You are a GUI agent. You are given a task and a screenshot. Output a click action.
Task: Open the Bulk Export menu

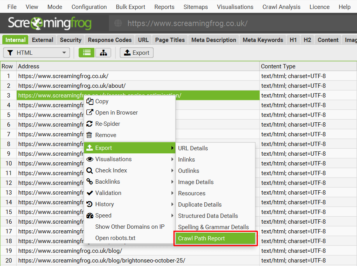click(130, 7)
